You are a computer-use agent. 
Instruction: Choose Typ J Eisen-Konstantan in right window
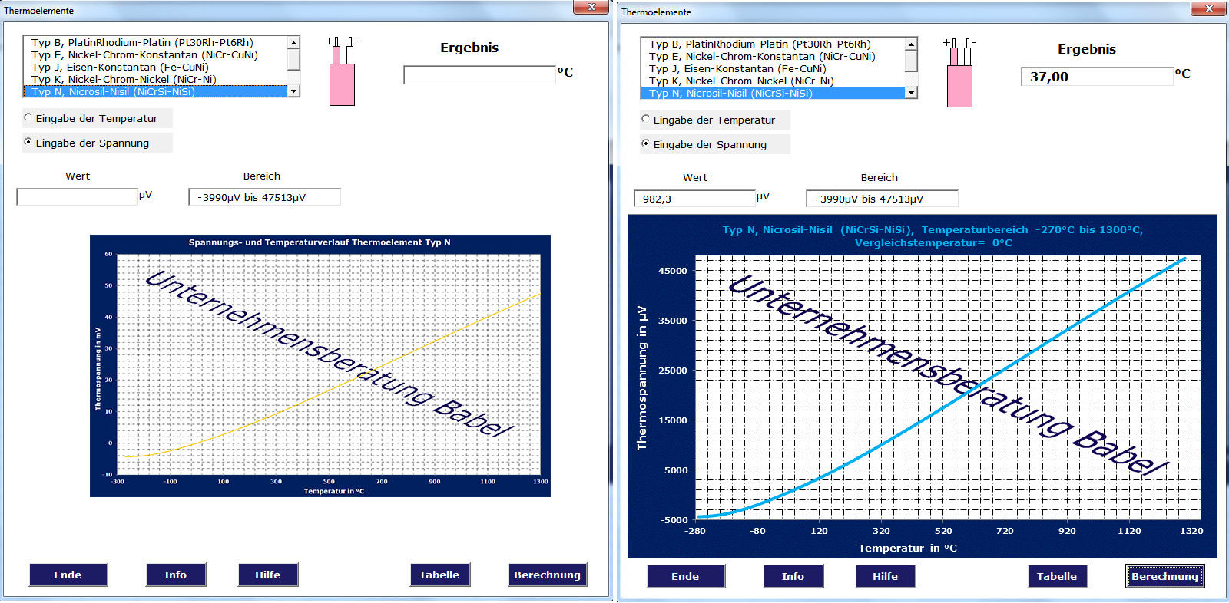tap(773, 68)
